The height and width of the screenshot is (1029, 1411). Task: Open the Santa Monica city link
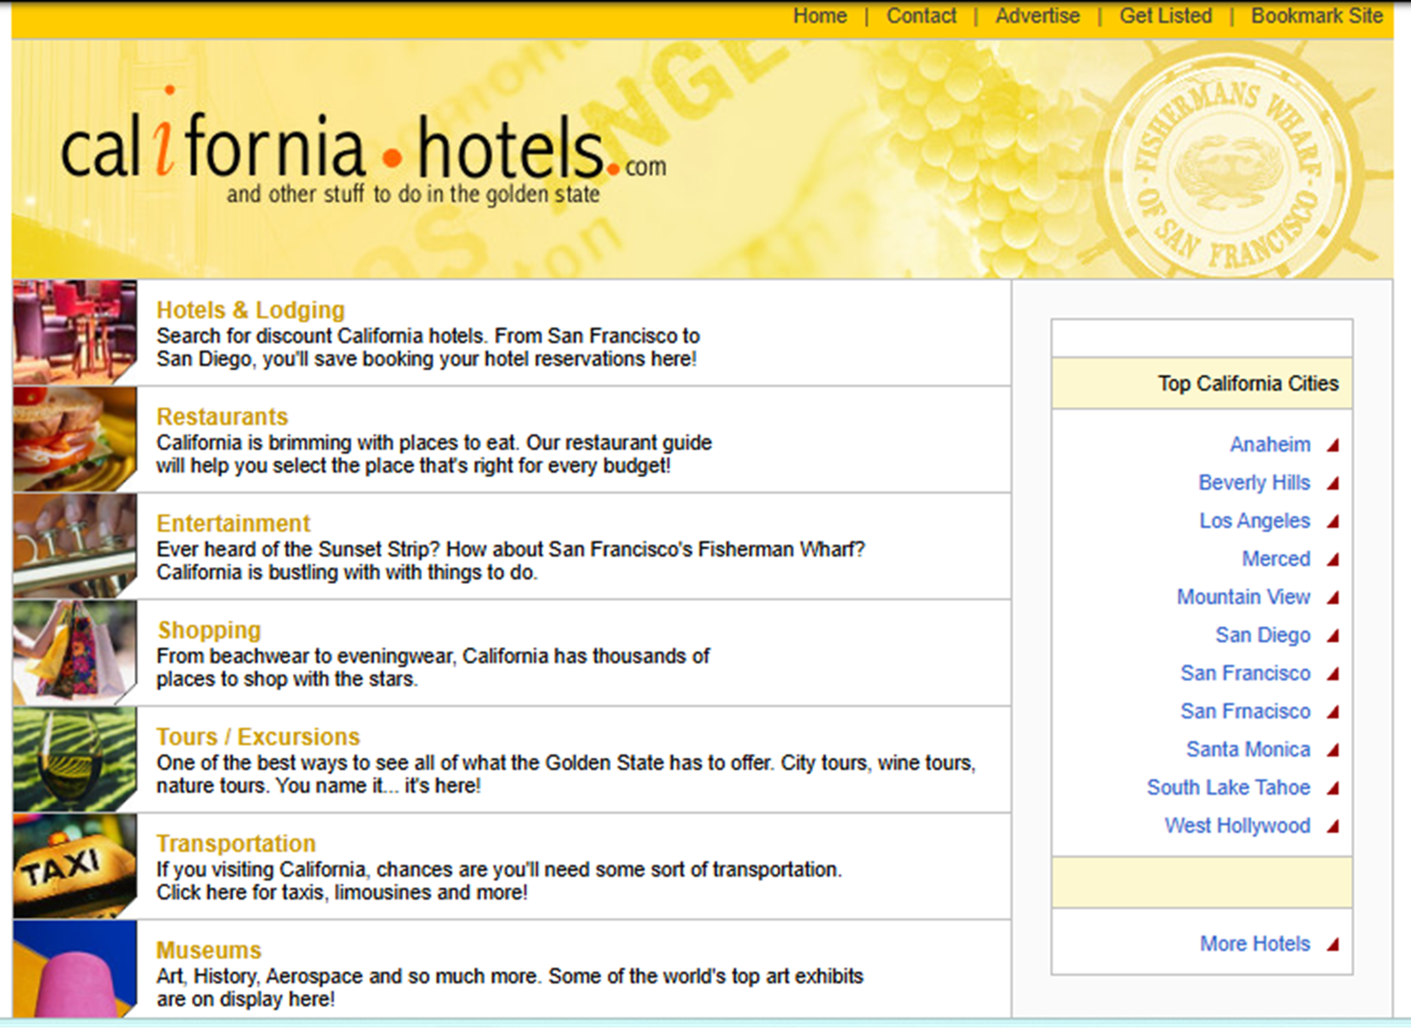[x=1248, y=750]
